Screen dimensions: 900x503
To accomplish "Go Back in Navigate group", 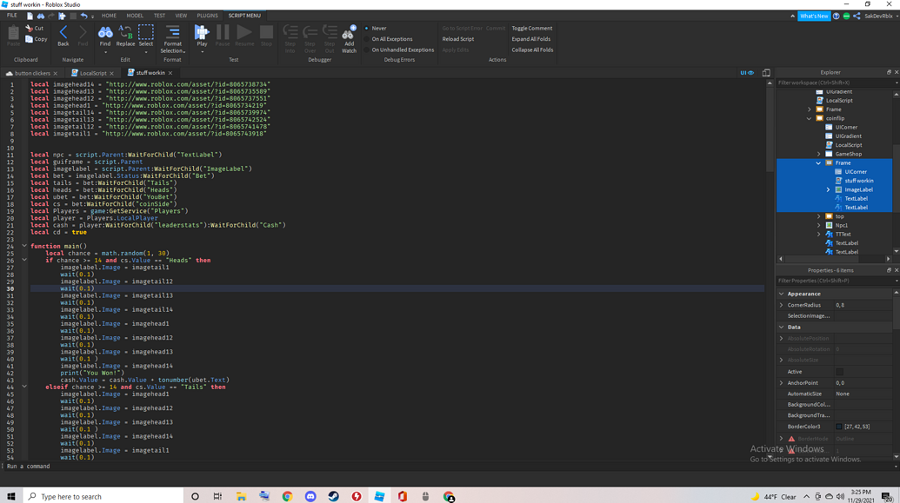I will point(63,36).
